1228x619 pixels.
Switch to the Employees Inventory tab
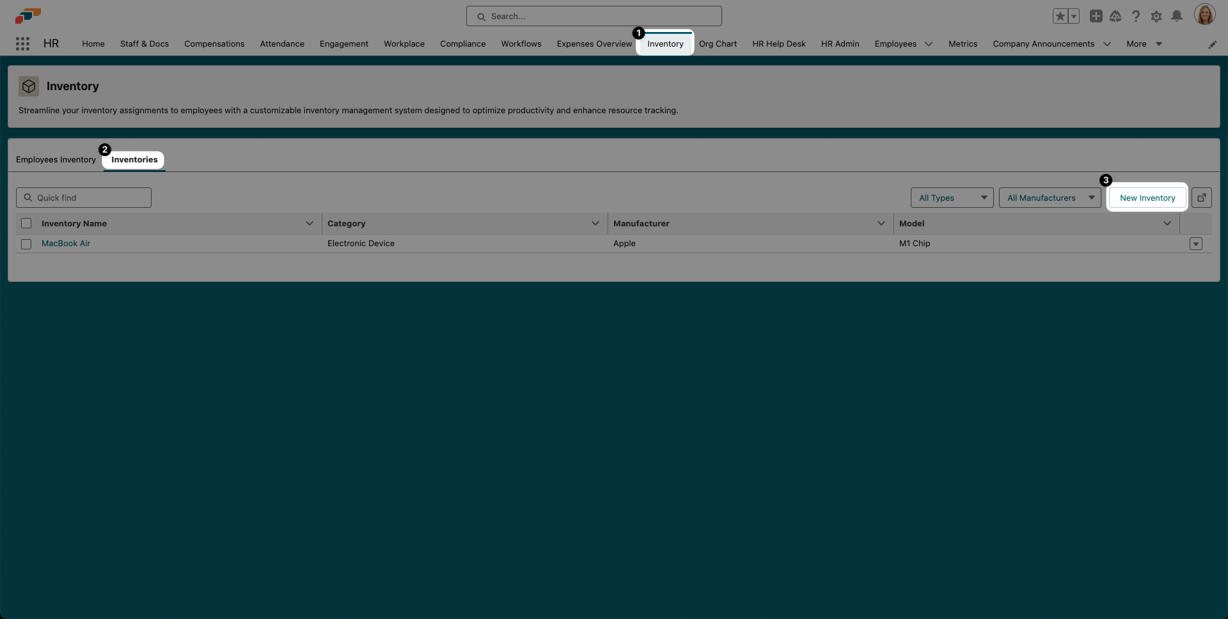point(55,160)
